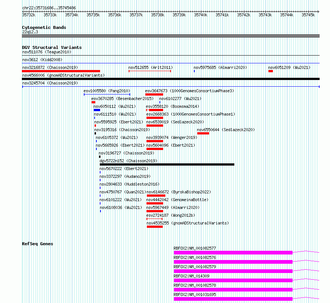Open nsv6146672 (ByrskaBishop2022) label
330x303 pixels.
click(x=179, y=192)
